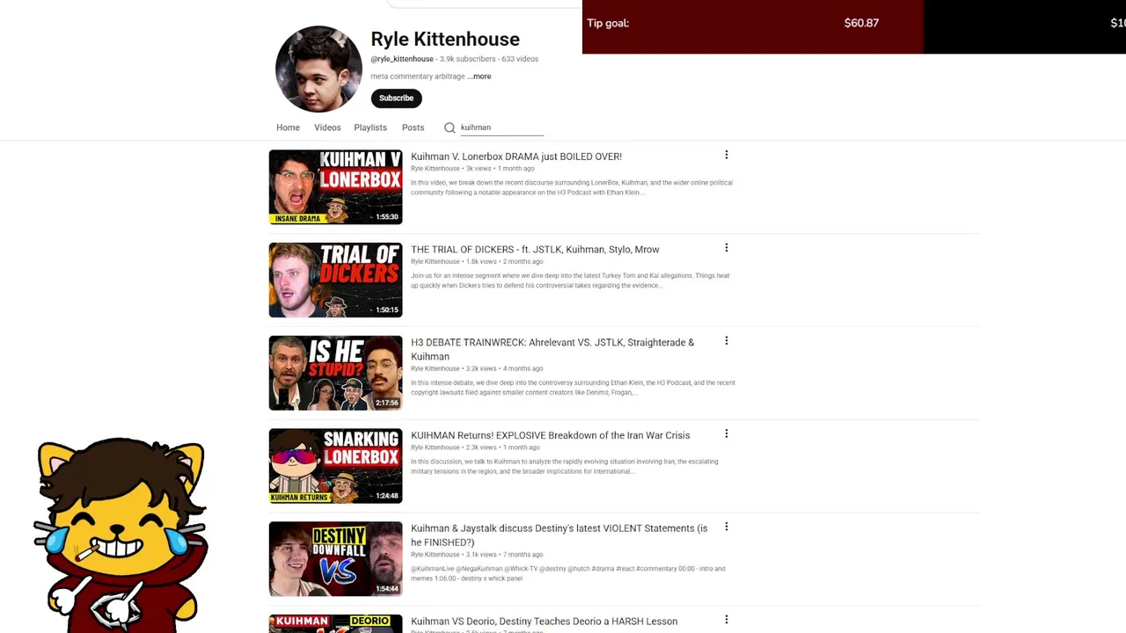Click the Iran War Crisis description text

(565, 466)
